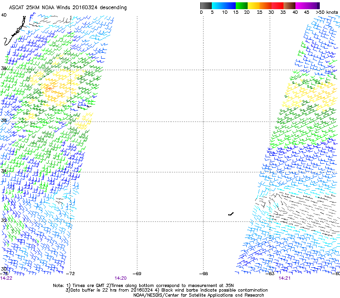
Task: Click the yellow 20-25 knots legend swatch
Action: [254, 6]
